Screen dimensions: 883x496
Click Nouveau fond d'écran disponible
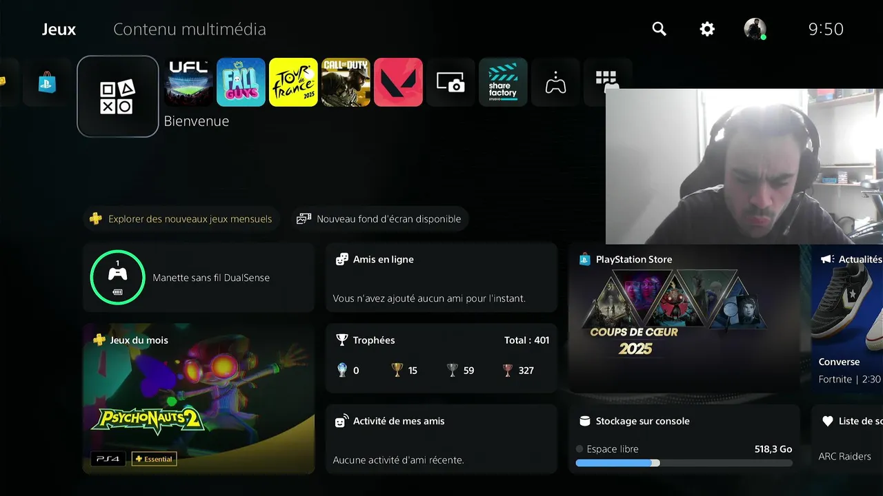click(380, 219)
